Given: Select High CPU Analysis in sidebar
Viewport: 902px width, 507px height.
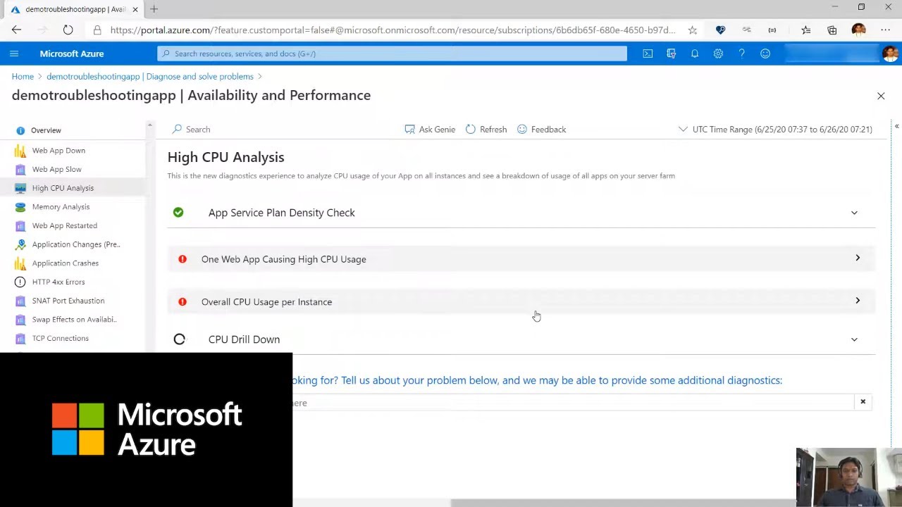Looking at the screenshot, I should point(73,188).
